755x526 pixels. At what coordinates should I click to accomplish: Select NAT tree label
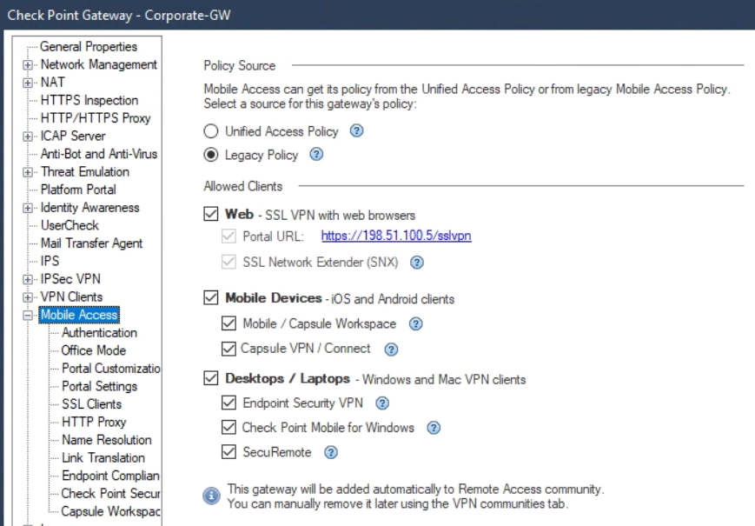pyautogui.click(x=52, y=83)
